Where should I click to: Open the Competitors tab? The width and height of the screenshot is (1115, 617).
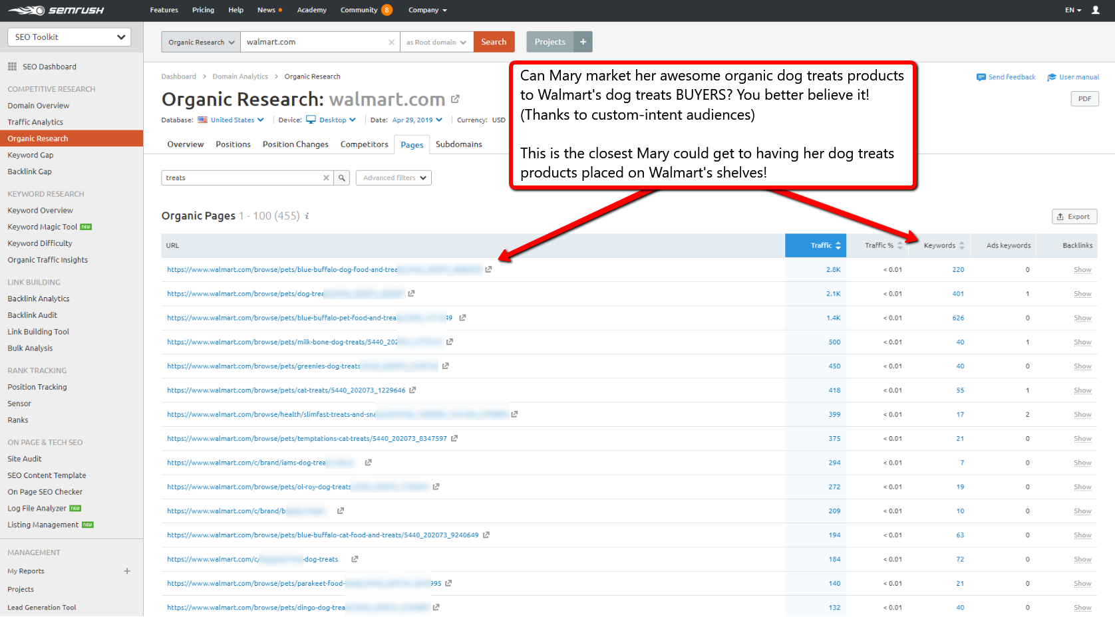[x=364, y=144]
